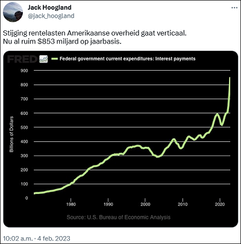241x244 pixels.
Task: Open the tweet timestamp 10:02 a.m. link
Action: point(18,239)
